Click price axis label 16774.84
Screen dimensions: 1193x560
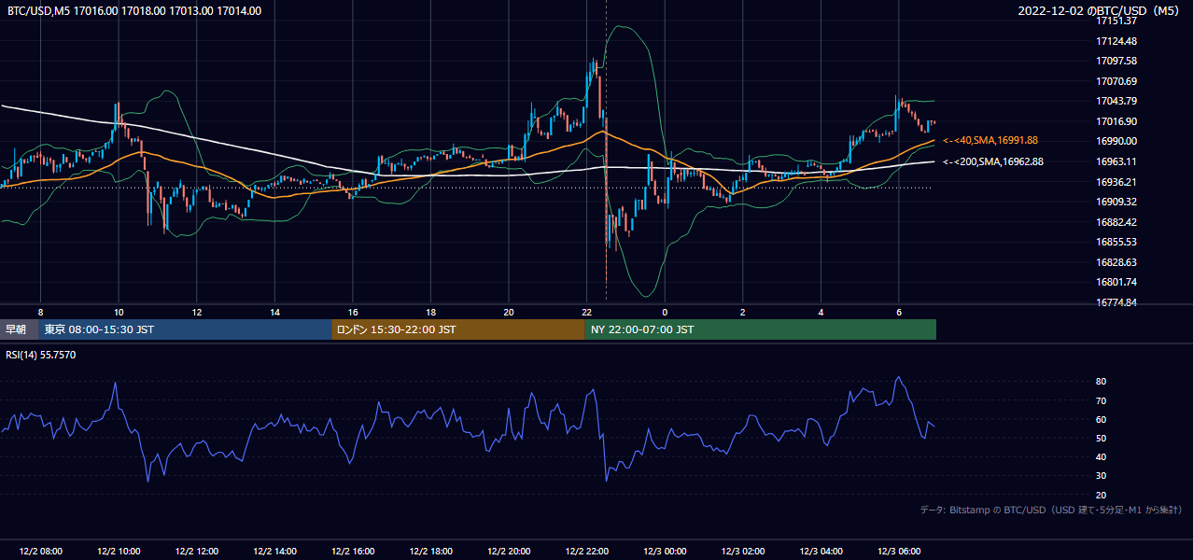1116,302
